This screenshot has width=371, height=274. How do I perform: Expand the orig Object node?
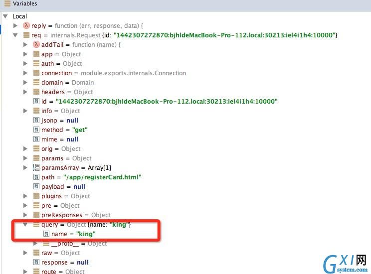[x=25, y=148]
